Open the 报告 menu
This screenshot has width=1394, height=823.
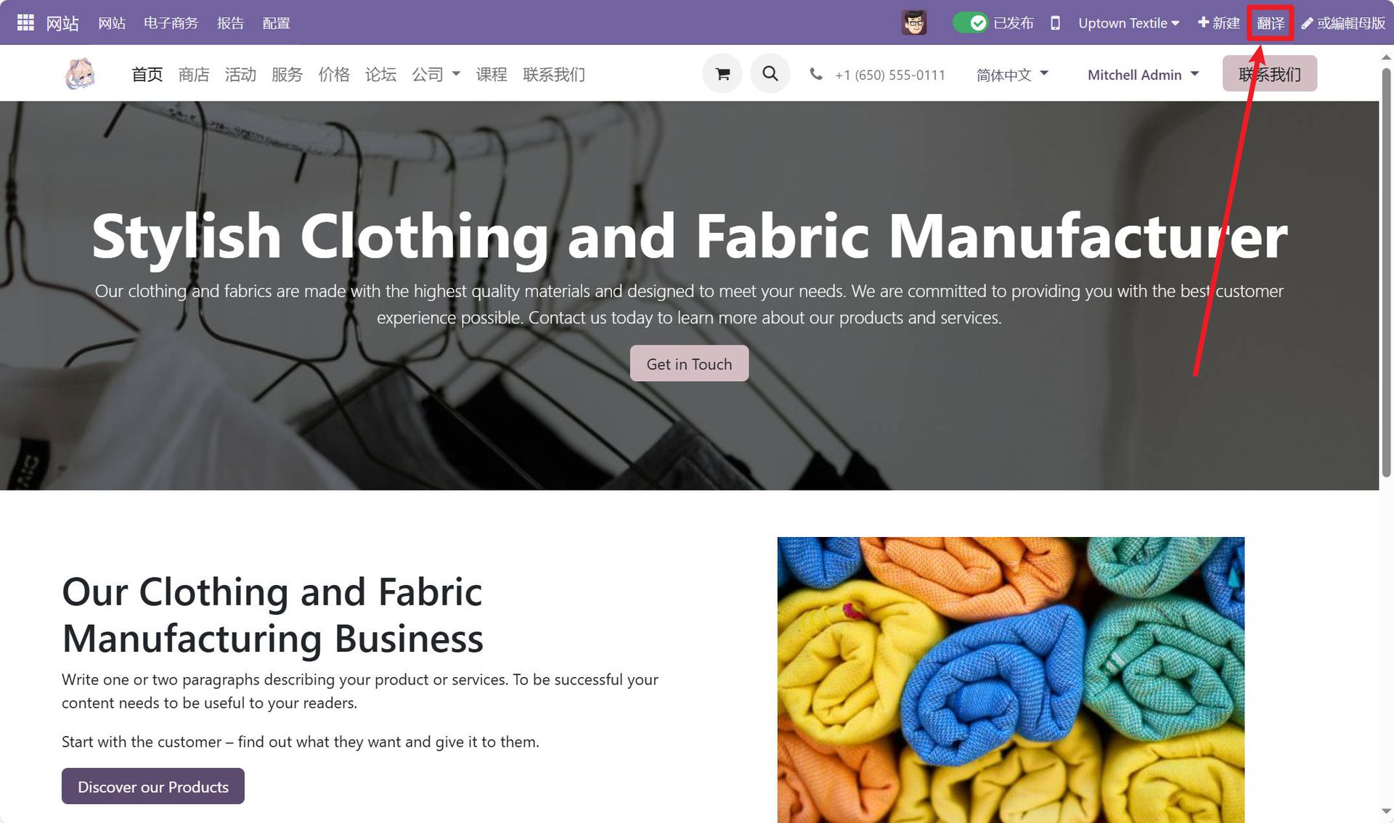[x=230, y=23]
